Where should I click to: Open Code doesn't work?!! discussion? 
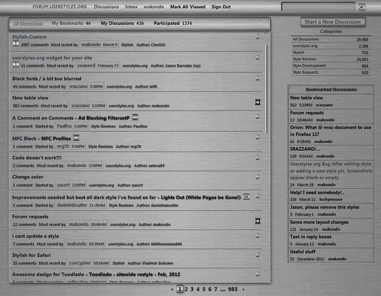(x=37, y=158)
